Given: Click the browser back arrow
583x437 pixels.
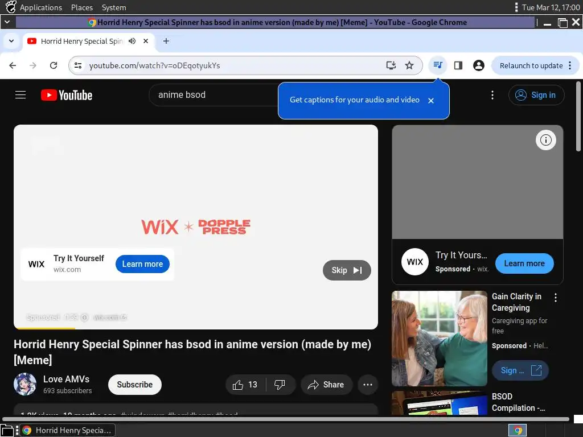Looking at the screenshot, I should coord(13,65).
